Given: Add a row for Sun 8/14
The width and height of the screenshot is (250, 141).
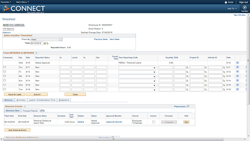Looking at the screenshot, I should [237, 80].
